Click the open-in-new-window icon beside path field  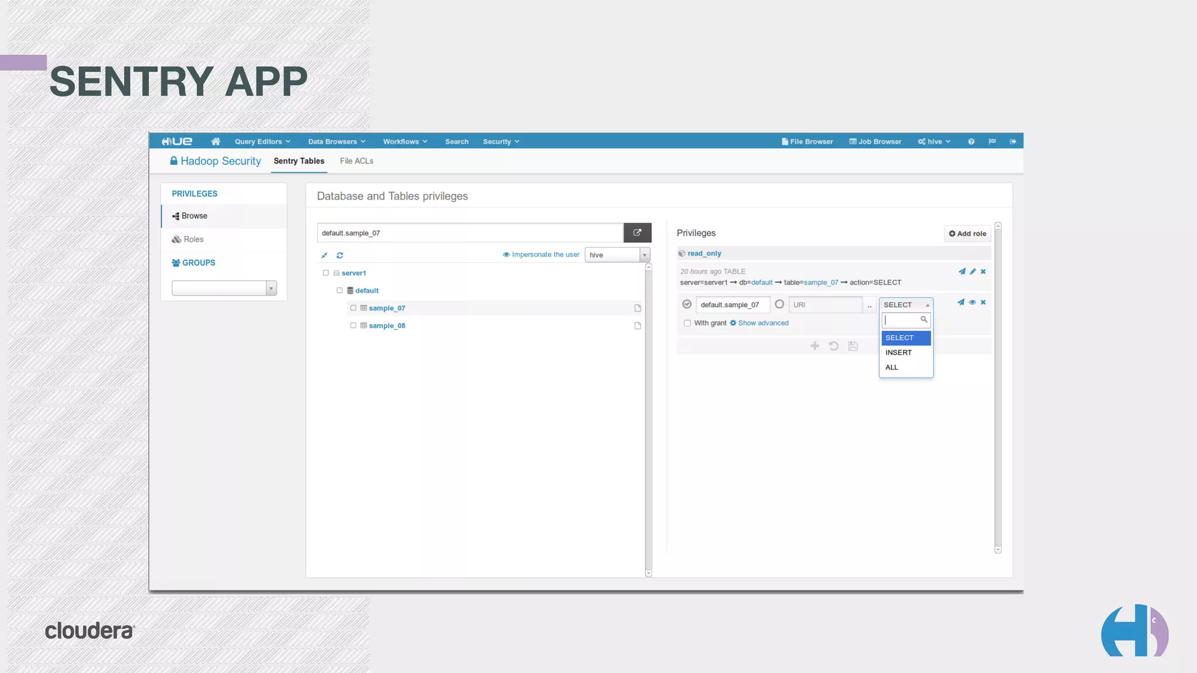[637, 233]
